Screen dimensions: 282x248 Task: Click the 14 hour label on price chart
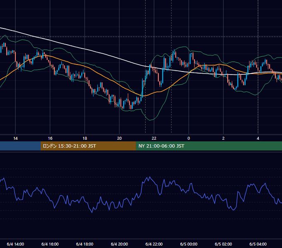(x=15, y=138)
